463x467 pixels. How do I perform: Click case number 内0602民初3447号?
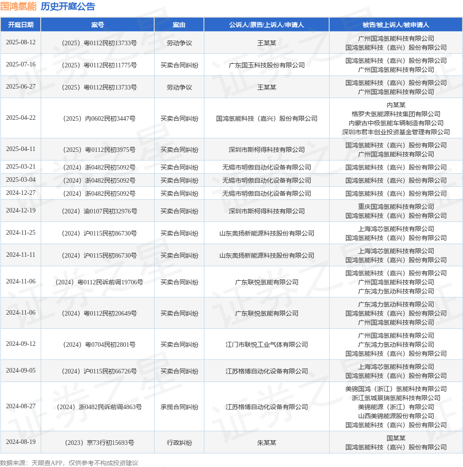pyautogui.click(x=99, y=118)
